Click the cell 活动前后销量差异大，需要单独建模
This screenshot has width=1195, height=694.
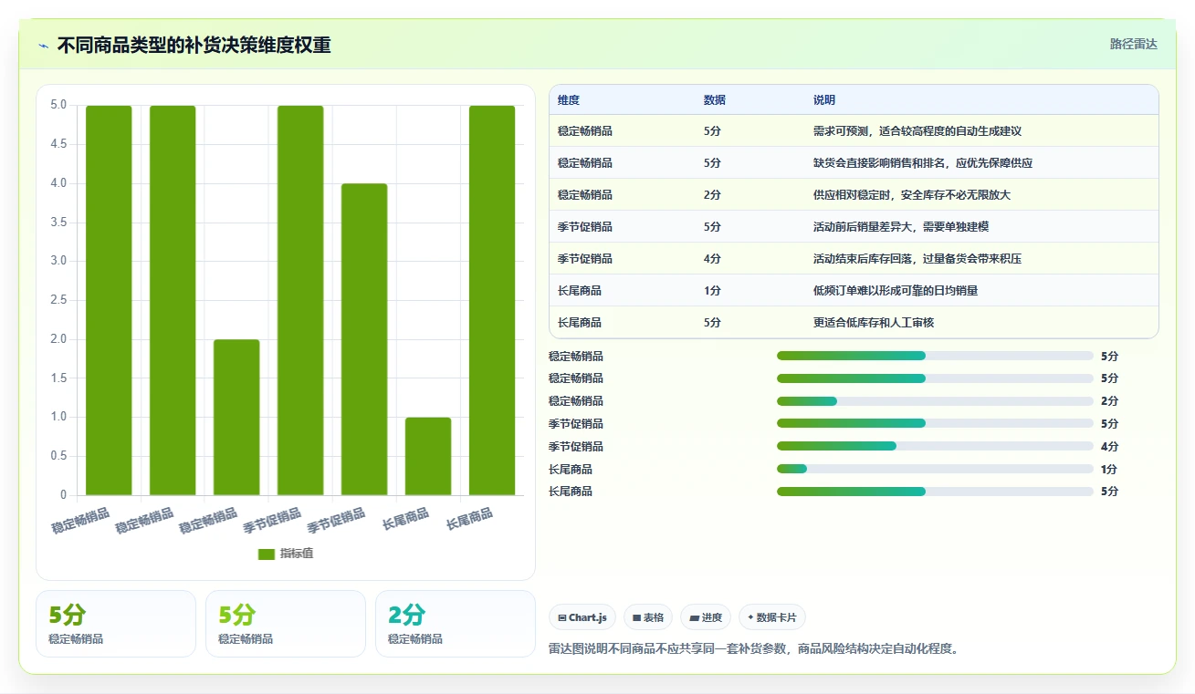coord(901,227)
